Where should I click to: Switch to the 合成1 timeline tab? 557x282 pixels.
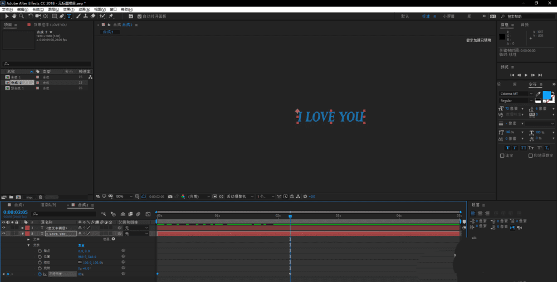point(19,205)
